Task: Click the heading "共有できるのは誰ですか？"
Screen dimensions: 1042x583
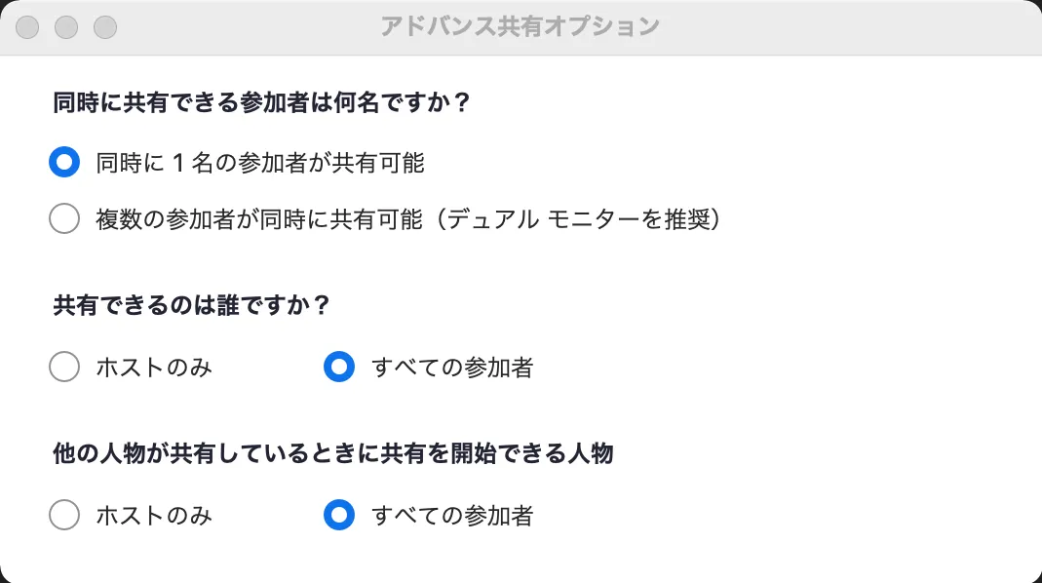Action: (192, 306)
